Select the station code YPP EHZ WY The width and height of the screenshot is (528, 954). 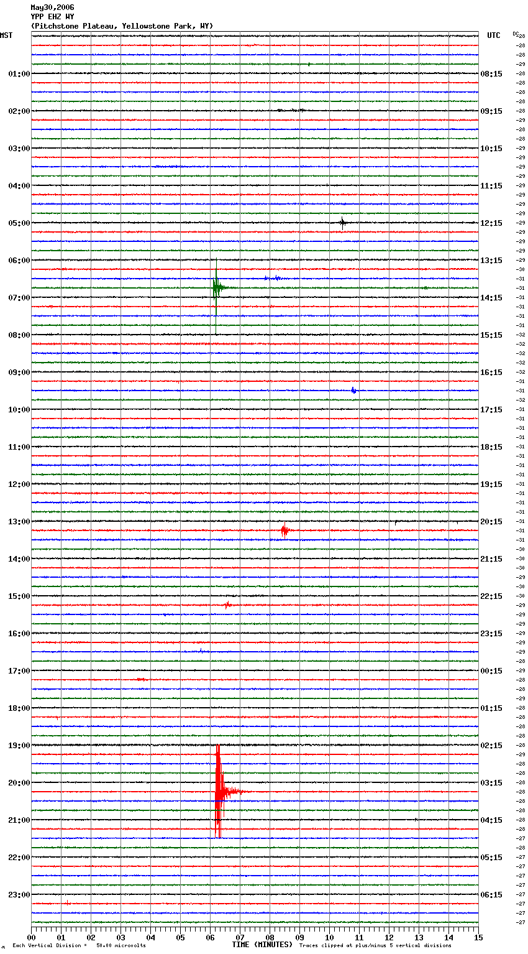click(52, 17)
